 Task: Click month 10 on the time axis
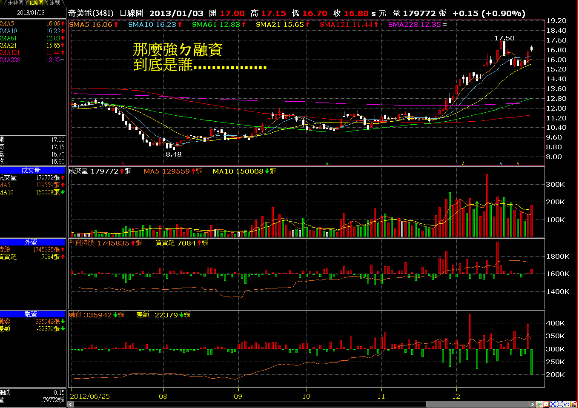click(x=306, y=397)
